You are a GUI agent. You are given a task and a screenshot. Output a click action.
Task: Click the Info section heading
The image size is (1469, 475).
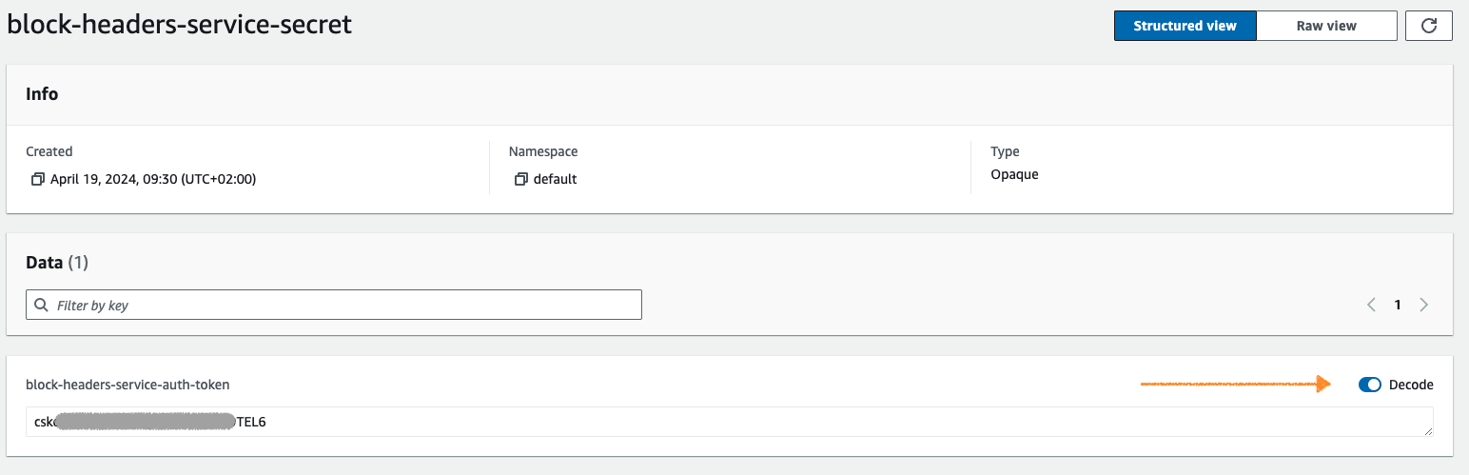(42, 94)
